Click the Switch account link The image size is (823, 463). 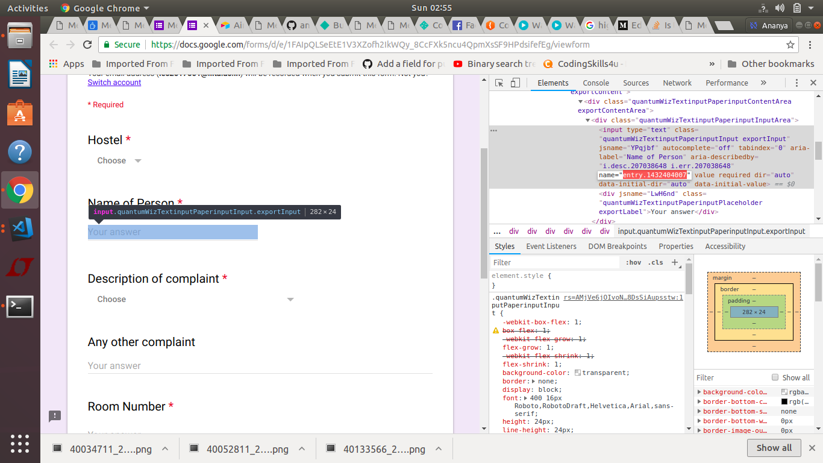pos(114,83)
